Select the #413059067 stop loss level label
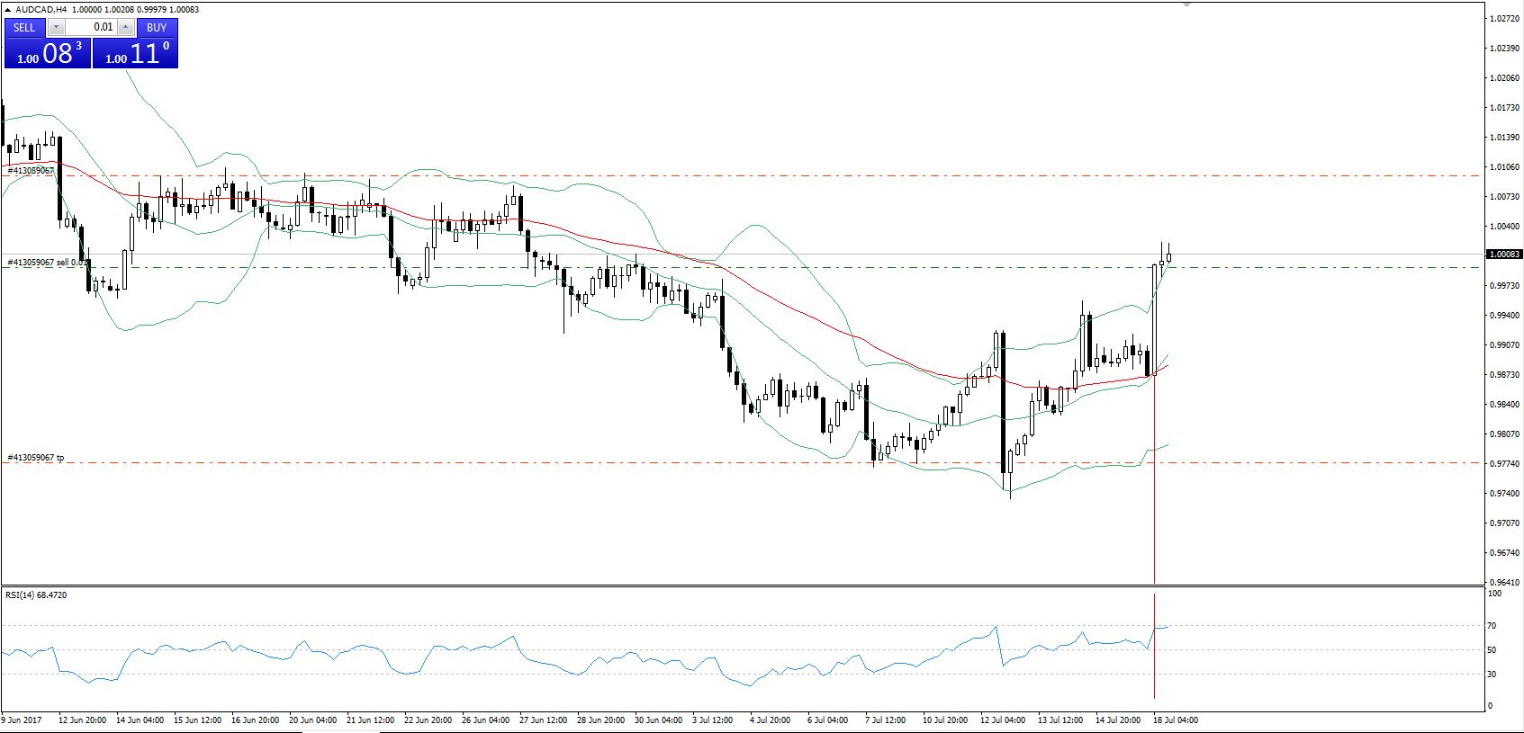This screenshot has height=733, width=1524. tap(31, 170)
